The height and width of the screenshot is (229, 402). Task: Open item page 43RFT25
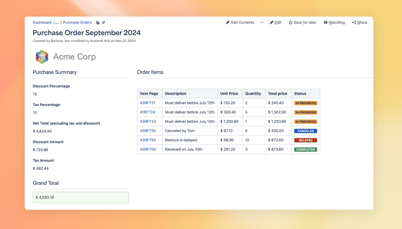pos(148,131)
